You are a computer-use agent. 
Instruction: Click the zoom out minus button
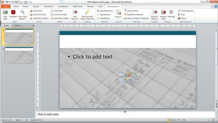[189, 120]
